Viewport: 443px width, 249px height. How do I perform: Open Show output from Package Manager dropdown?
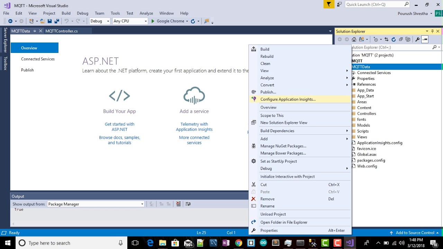(x=96, y=204)
